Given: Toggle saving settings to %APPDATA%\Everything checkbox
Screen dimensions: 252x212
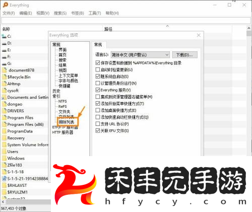Looking at the screenshot, I should (x=98, y=63).
